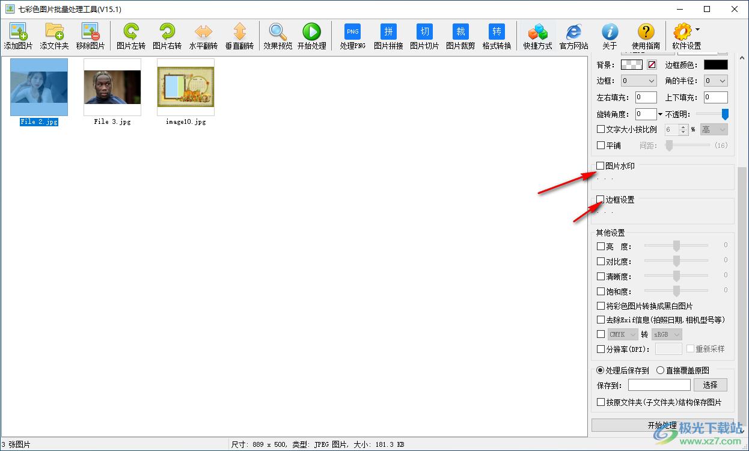Open the 图片拼接 image stitching tool

388,32
